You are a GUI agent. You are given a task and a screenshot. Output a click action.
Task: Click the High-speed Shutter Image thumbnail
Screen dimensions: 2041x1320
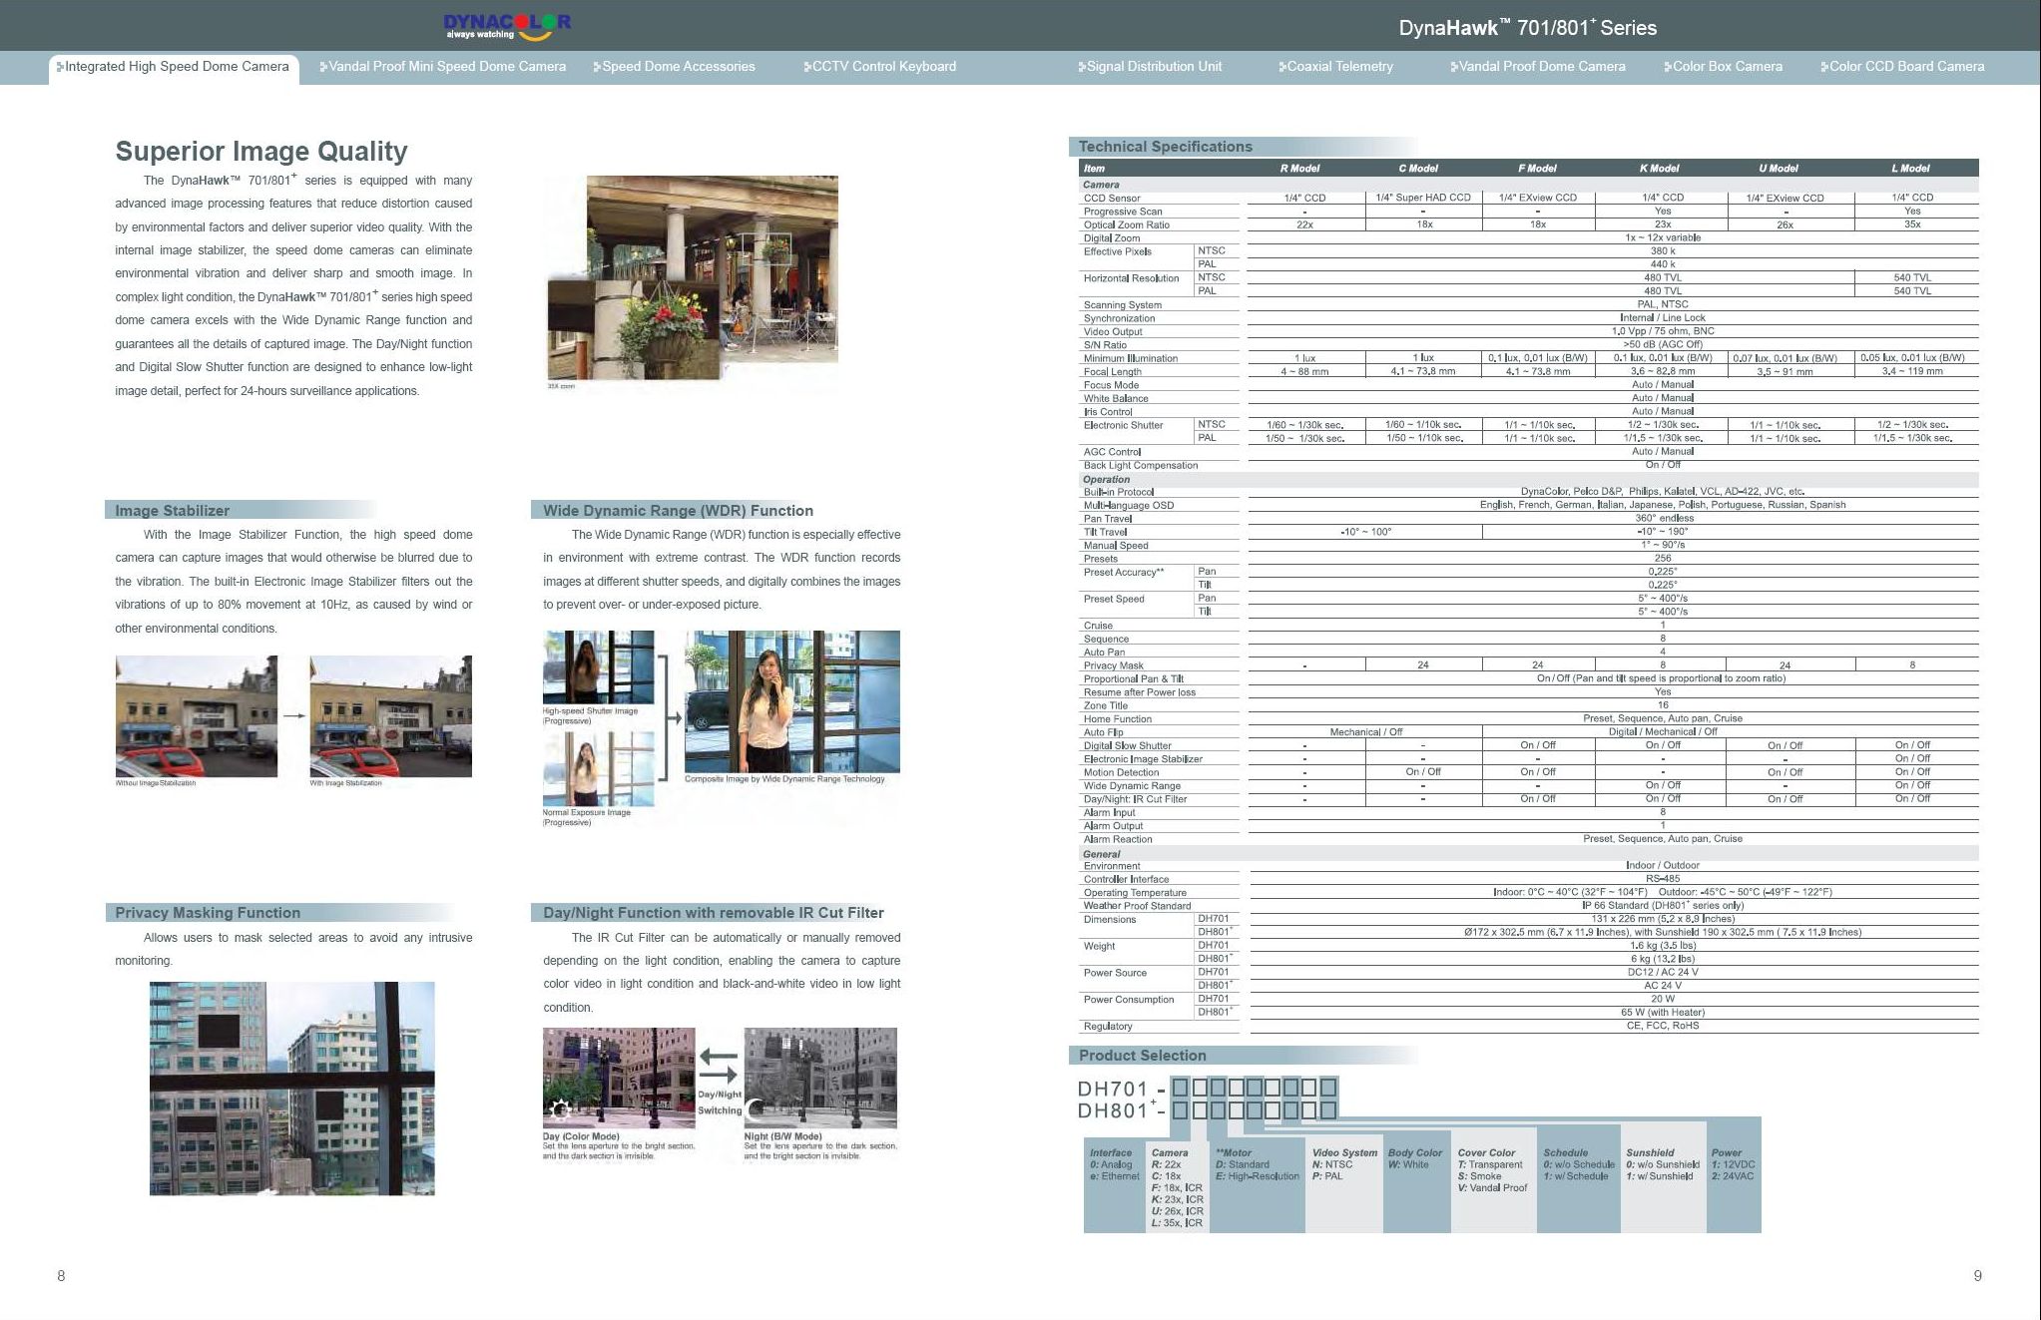pos(599,667)
